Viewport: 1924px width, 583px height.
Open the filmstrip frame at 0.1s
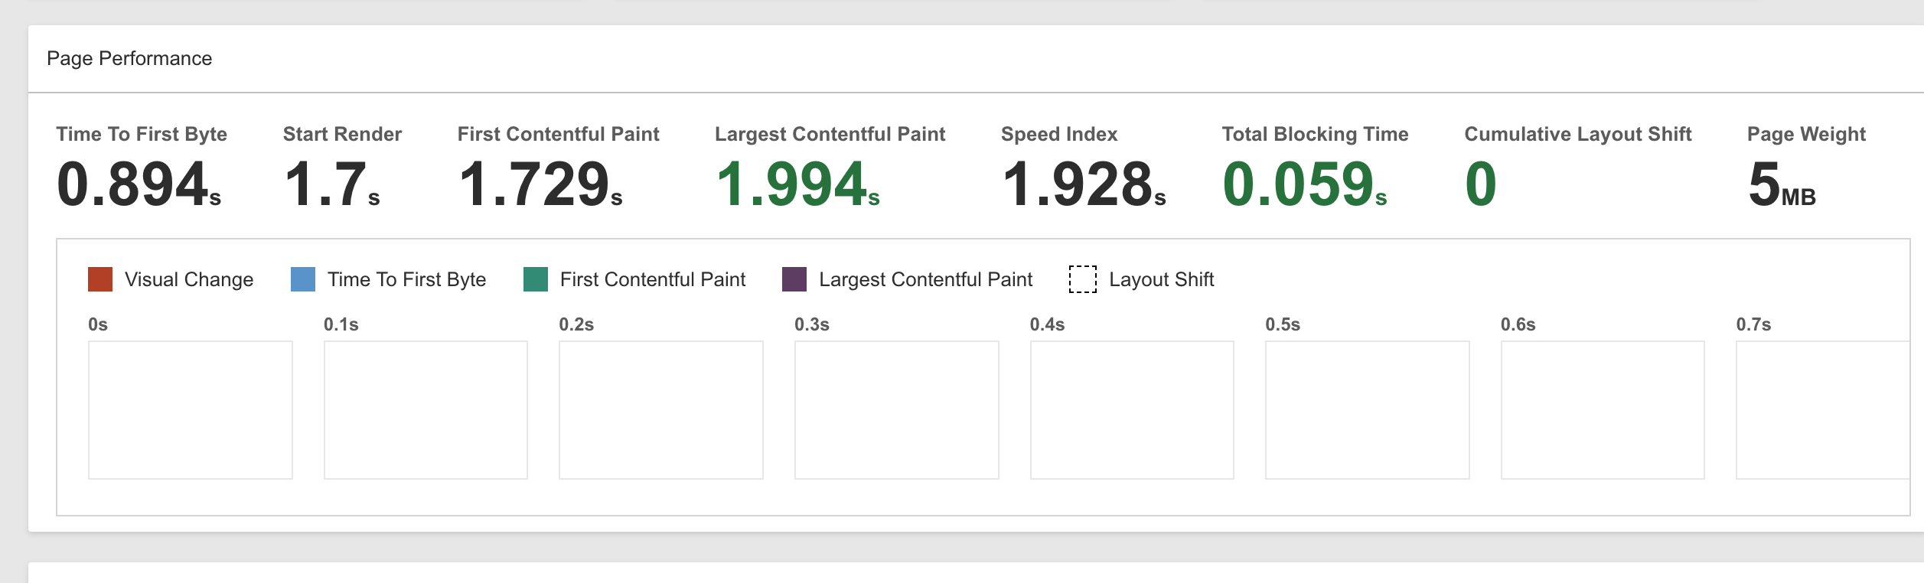(426, 410)
